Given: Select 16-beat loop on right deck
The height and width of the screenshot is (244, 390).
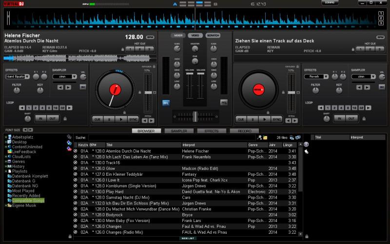Looking at the screenshot, I should 355,108.
